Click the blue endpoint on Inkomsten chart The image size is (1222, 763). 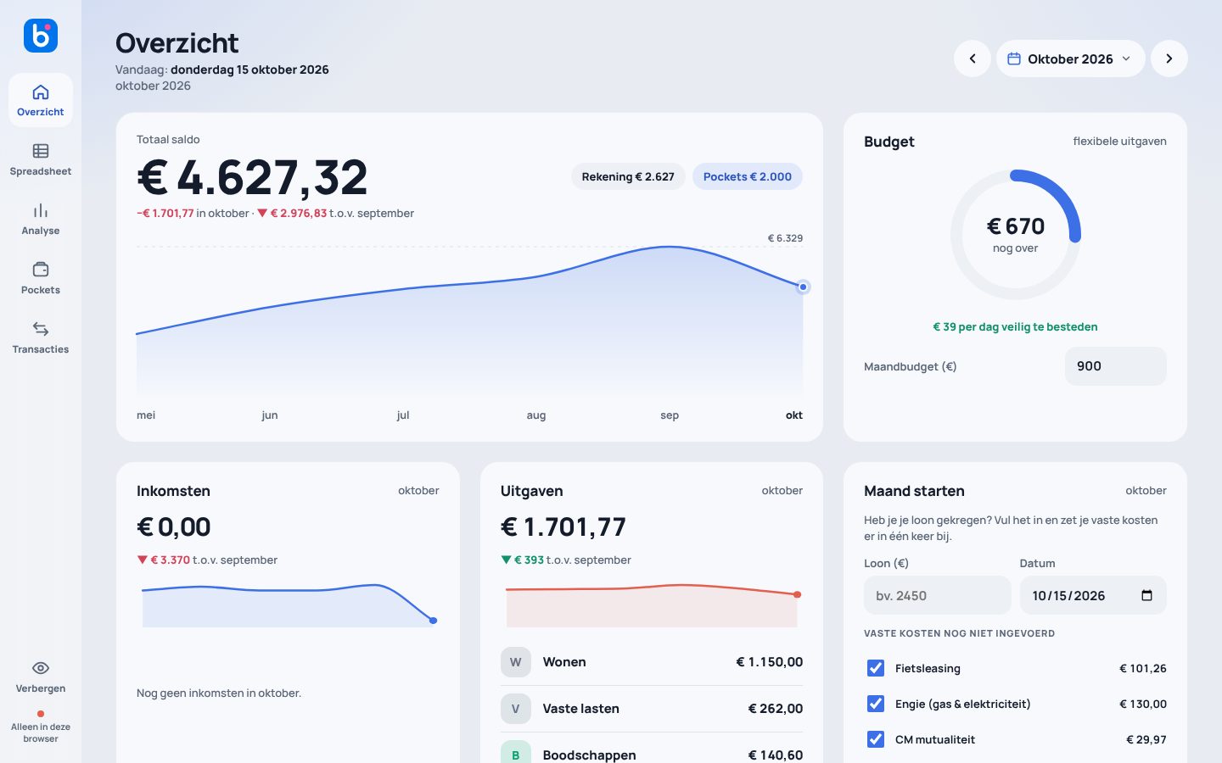(434, 621)
